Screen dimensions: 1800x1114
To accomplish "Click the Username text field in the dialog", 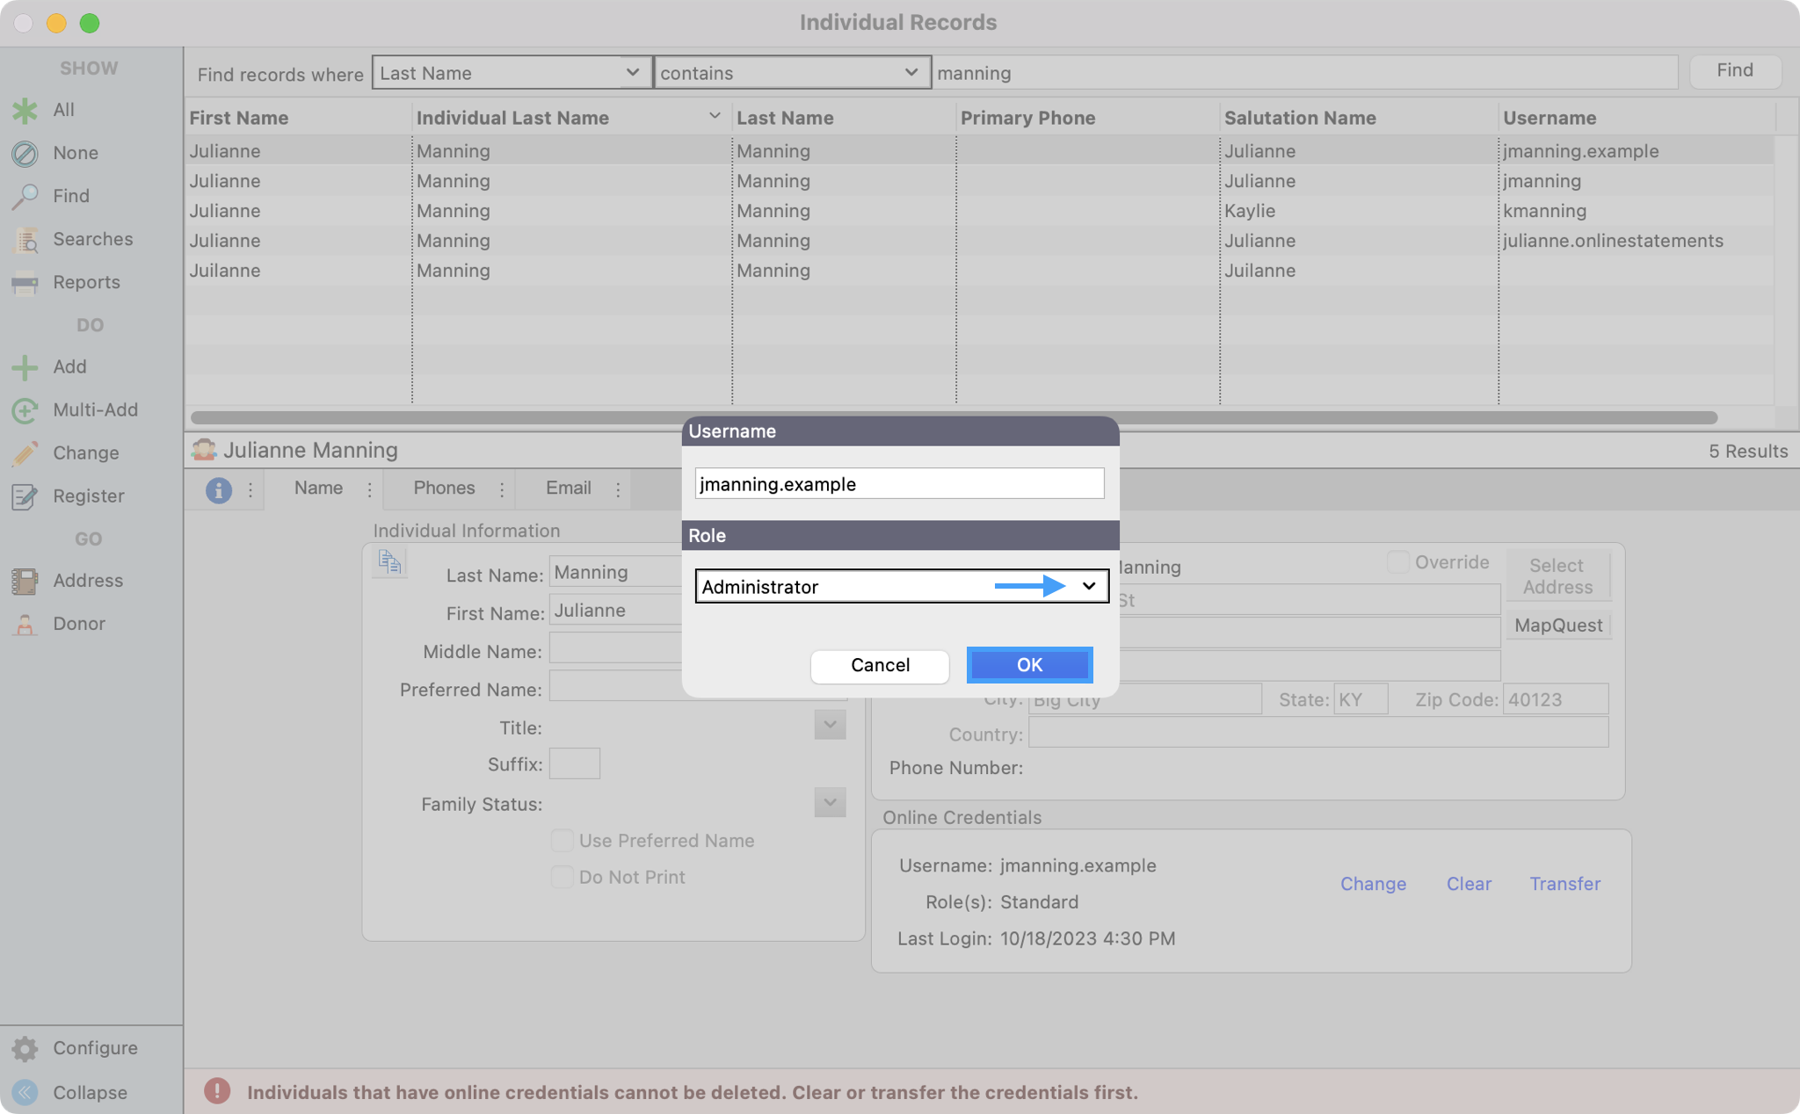I will (898, 484).
